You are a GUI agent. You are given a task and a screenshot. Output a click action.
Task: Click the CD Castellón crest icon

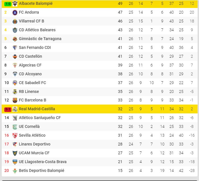coord(15,57)
